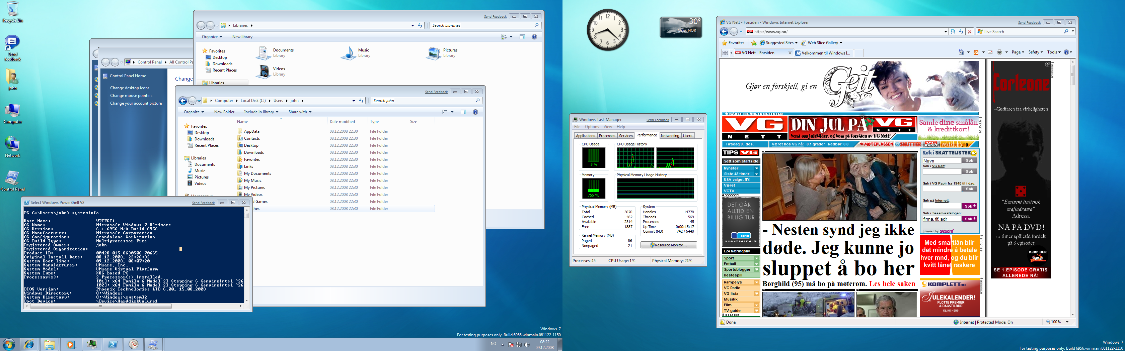Click Add to Favorites Bar star icon
This screenshot has width=1125, height=351.
tap(753, 43)
